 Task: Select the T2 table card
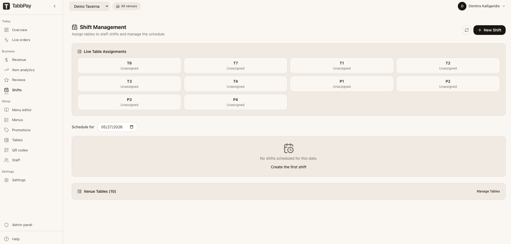(x=448, y=65)
